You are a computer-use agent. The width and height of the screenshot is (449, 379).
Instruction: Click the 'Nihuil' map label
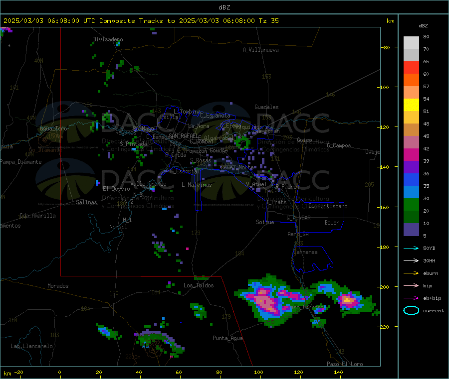click(x=118, y=227)
